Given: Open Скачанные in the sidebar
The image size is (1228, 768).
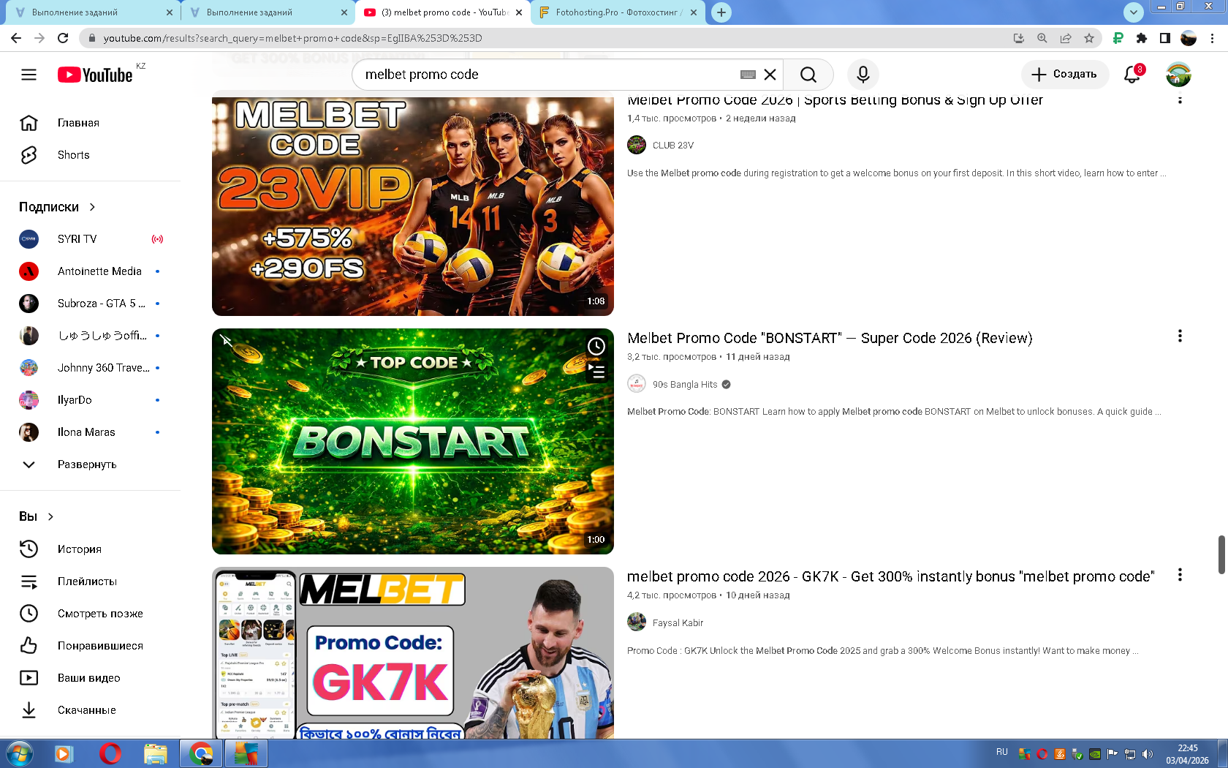Looking at the screenshot, I should click(x=91, y=710).
